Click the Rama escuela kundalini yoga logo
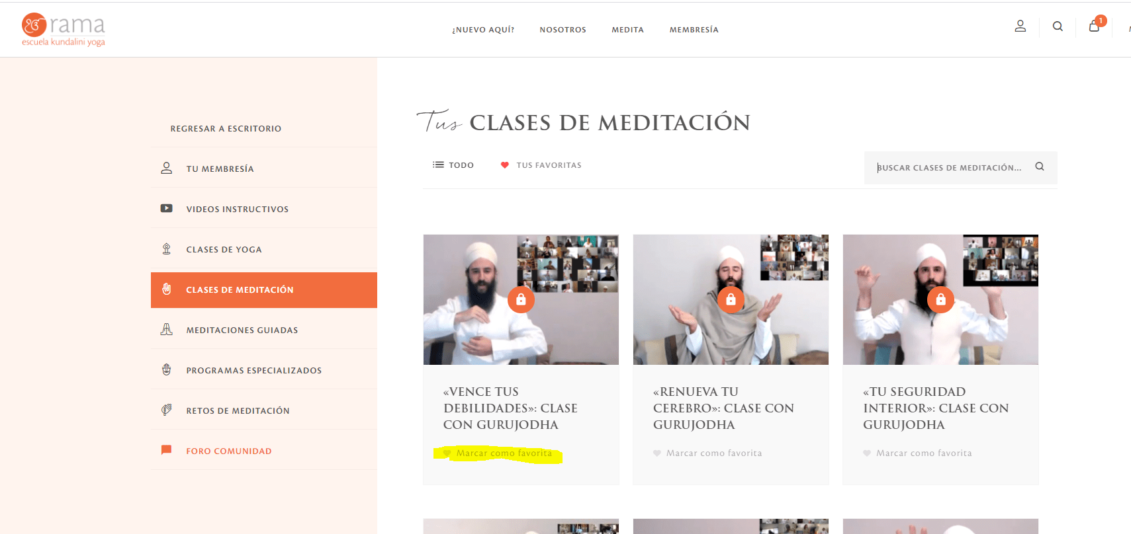1131x534 pixels. (x=64, y=30)
